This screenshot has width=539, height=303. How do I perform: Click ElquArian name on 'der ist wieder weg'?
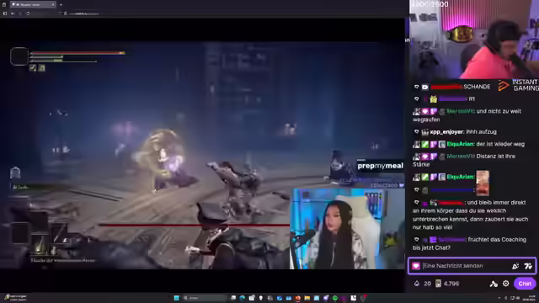[x=461, y=144]
